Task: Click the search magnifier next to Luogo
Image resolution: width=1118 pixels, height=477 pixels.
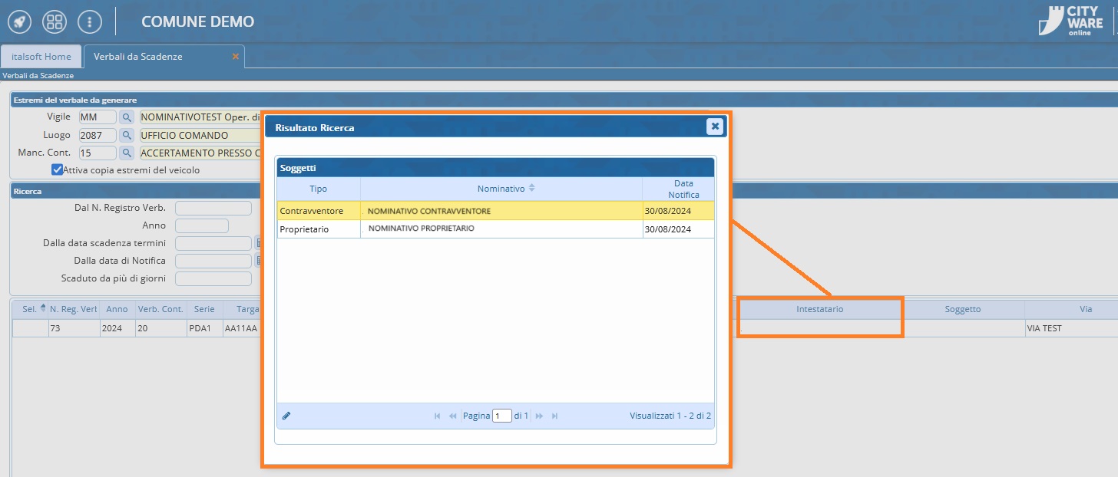Action: coord(127,135)
